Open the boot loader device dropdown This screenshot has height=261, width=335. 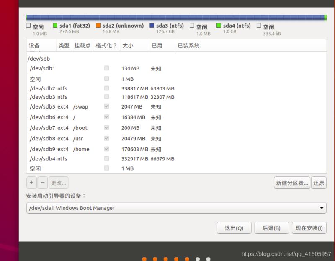[176, 208]
